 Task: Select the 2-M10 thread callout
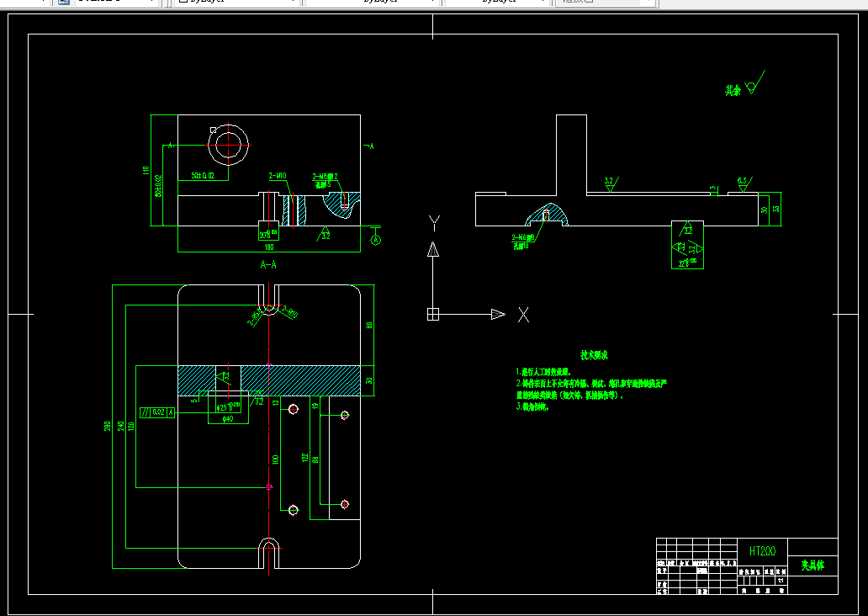point(278,176)
